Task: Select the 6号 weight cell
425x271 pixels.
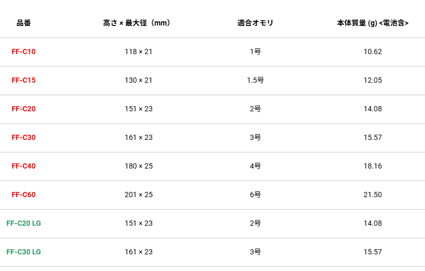Action: point(255,195)
